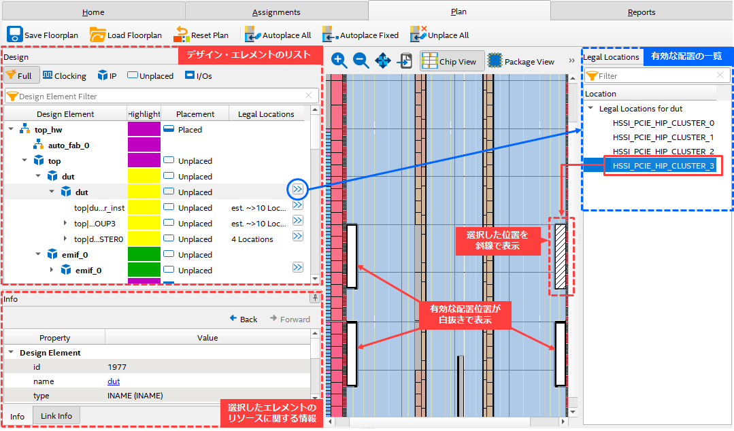Collapse the parent emif_0 node
Screen dimensions: 734x431
[x=38, y=254]
